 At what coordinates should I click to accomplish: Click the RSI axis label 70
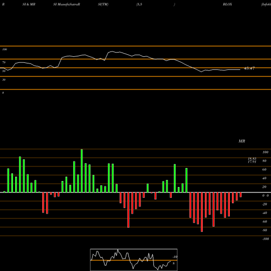(4, 62)
